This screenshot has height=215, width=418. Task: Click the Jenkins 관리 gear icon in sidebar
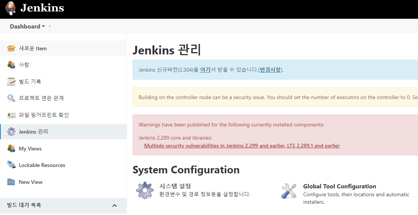pos(11,132)
